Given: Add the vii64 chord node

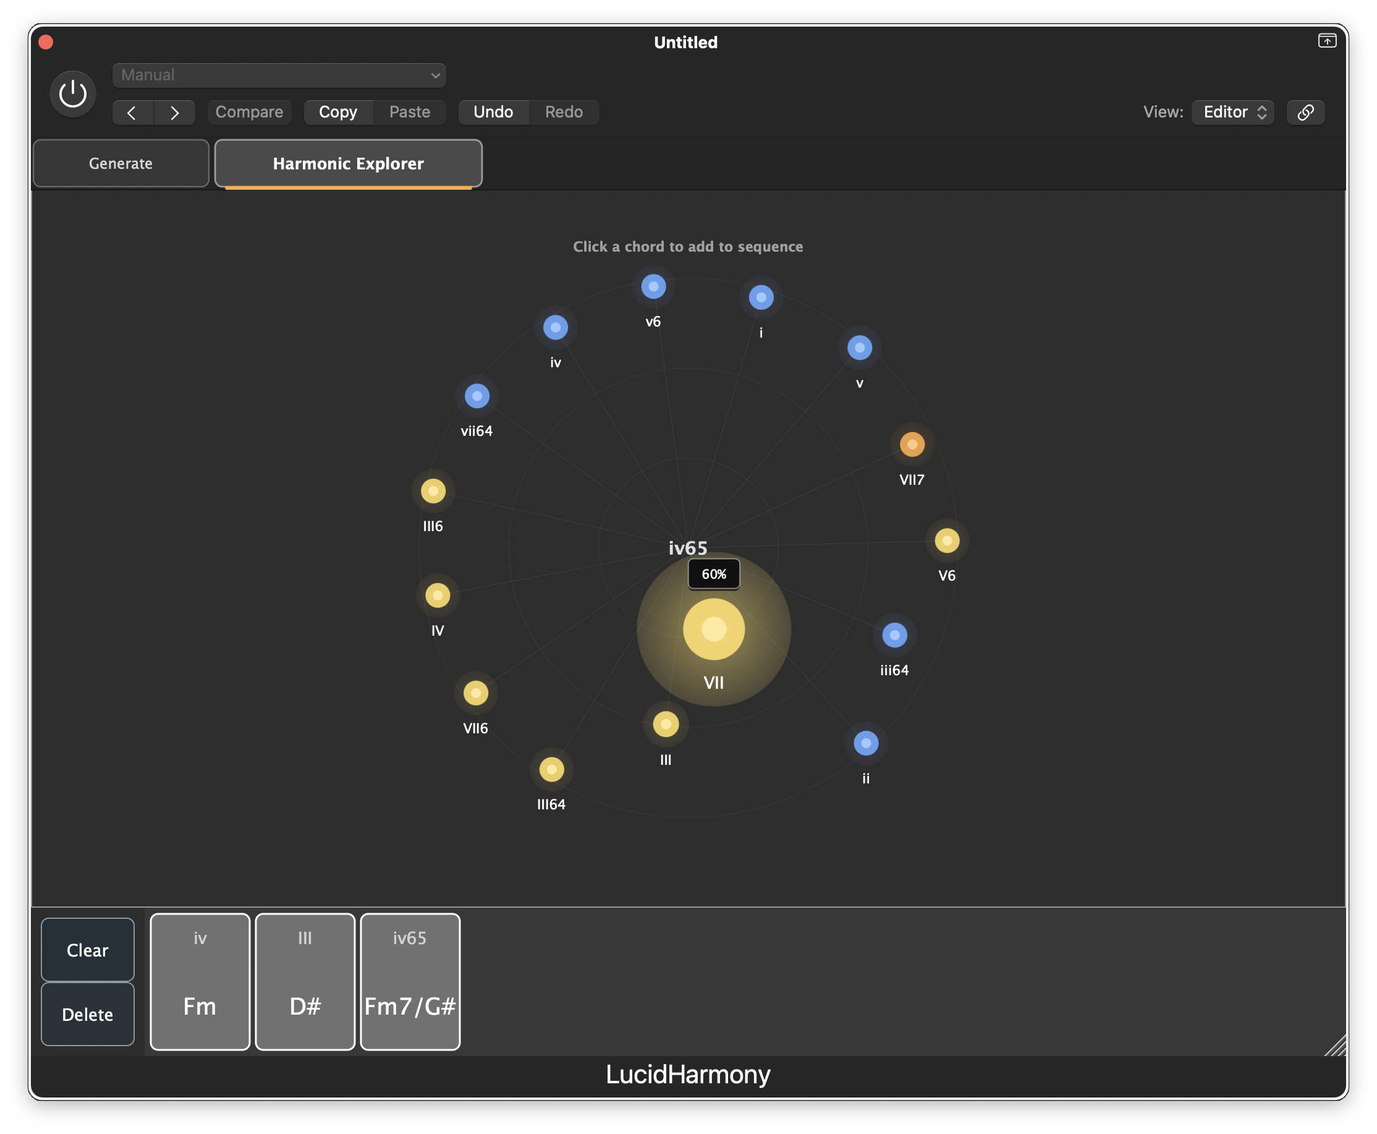Looking at the screenshot, I should pyautogui.click(x=477, y=396).
